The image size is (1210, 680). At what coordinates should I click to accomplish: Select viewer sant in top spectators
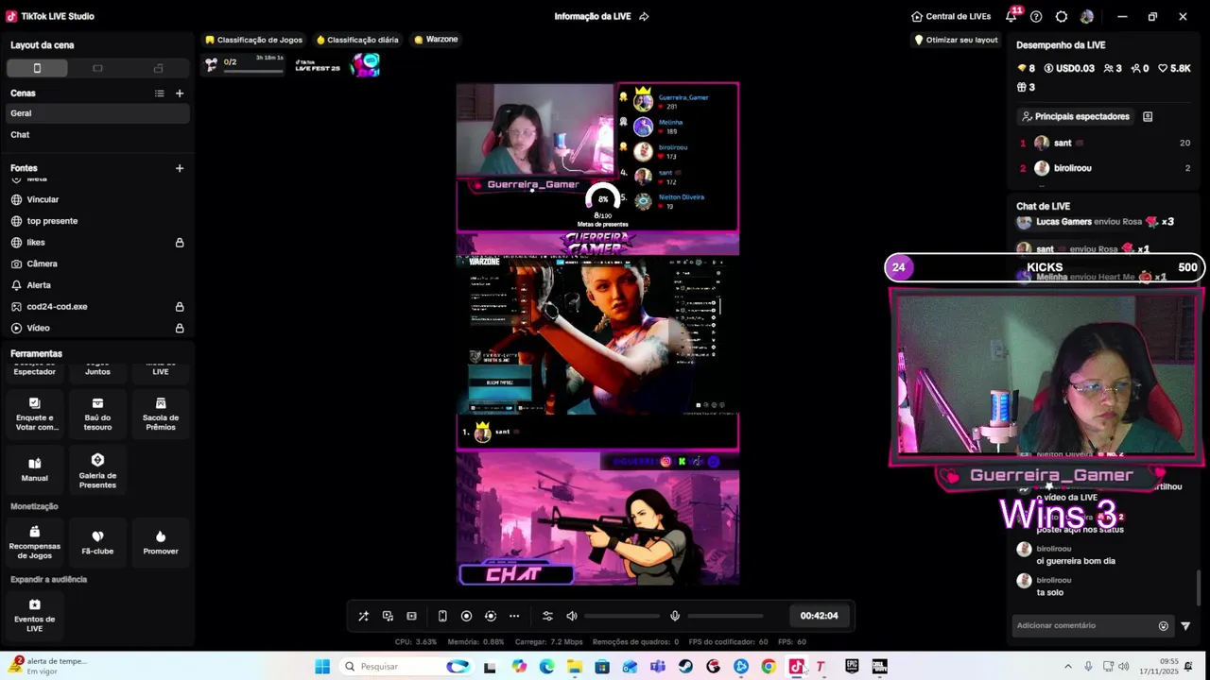tap(1103, 143)
